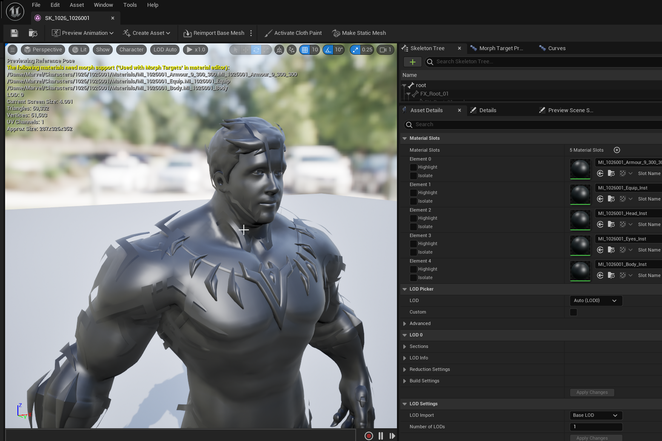Check Isolate for Element 3
Viewport: 662px width, 441px height.
(413, 252)
